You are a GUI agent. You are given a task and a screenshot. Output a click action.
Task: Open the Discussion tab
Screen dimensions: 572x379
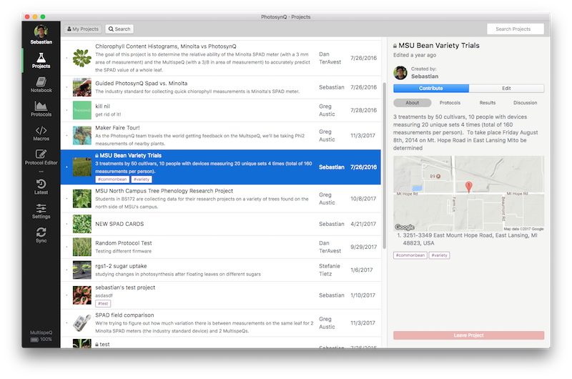coord(525,103)
